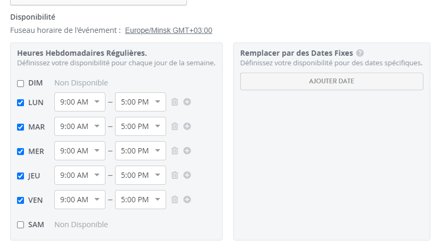Viewport: 441px width, 241px height.
Task: Click the AJOUTER DATE button
Action: point(332,81)
